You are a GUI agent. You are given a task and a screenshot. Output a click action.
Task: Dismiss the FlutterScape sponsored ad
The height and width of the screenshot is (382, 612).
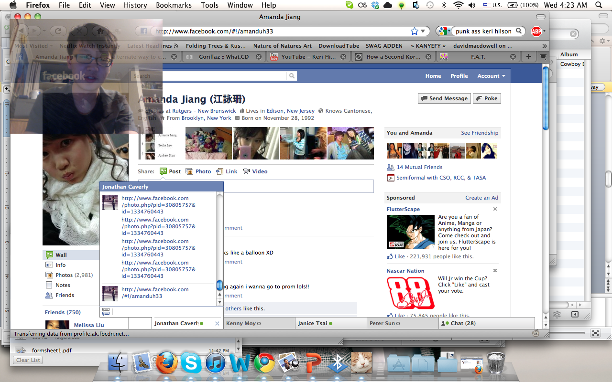[x=495, y=209]
